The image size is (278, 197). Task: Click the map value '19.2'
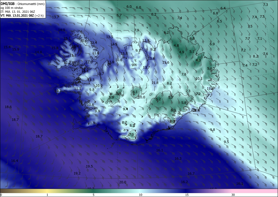77,173
